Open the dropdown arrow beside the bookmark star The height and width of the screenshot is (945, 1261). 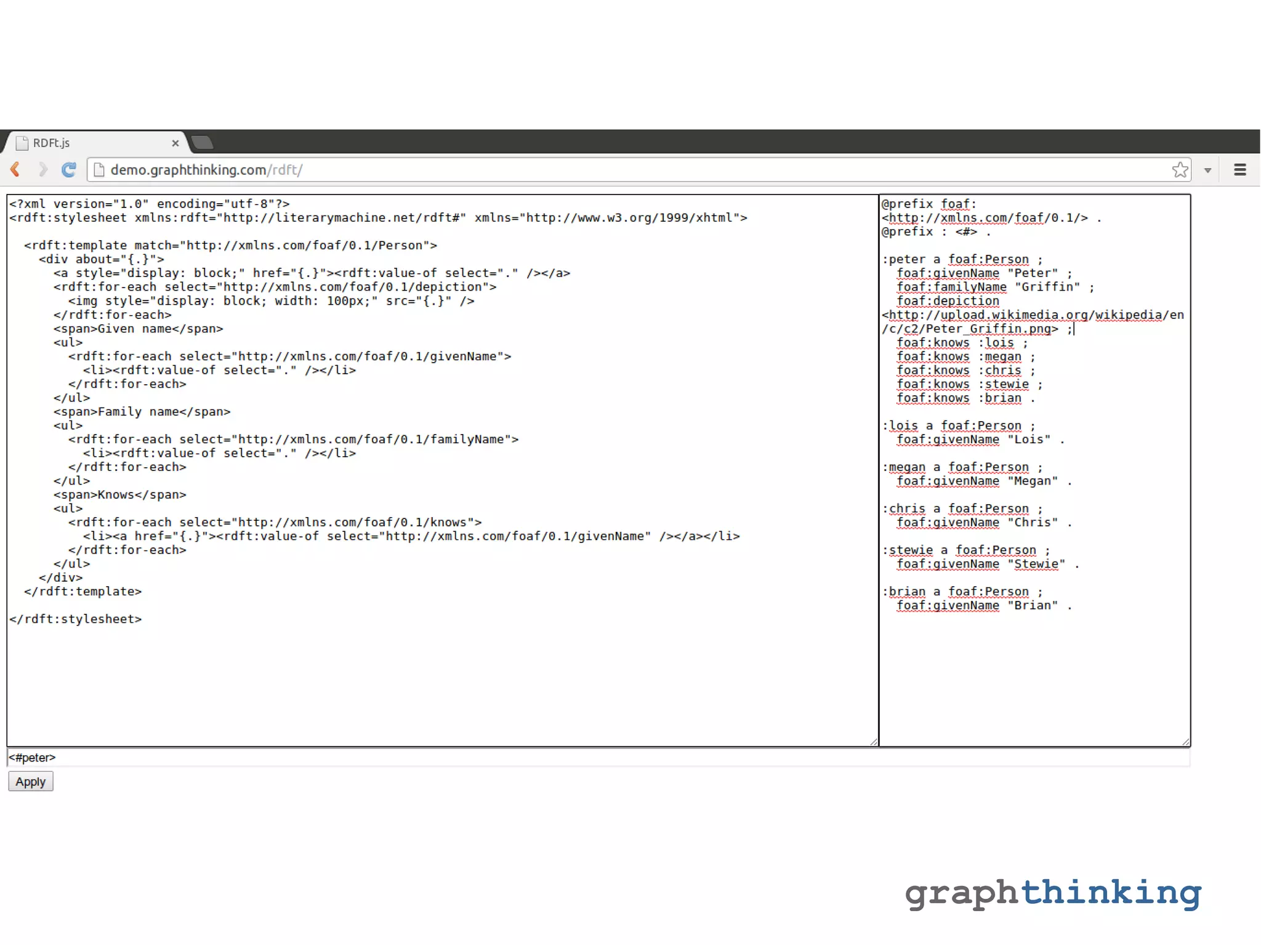point(1207,171)
